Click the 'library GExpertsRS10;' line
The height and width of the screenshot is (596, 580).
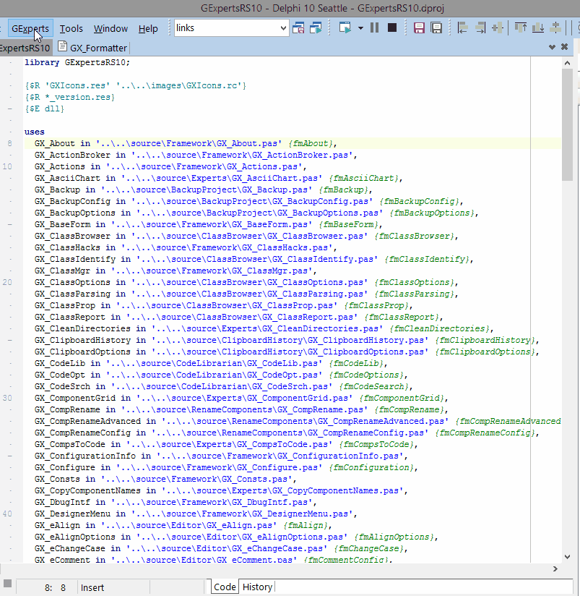point(77,62)
